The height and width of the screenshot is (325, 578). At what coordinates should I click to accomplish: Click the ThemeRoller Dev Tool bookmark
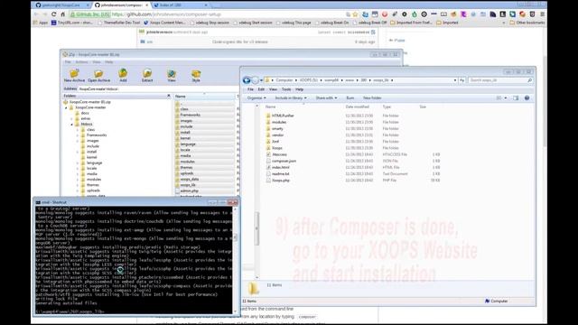coord(119,23)
